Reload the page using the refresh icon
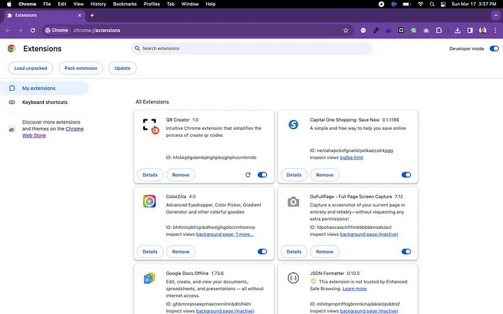The image size is (503, 314). (x=33, y=30)
